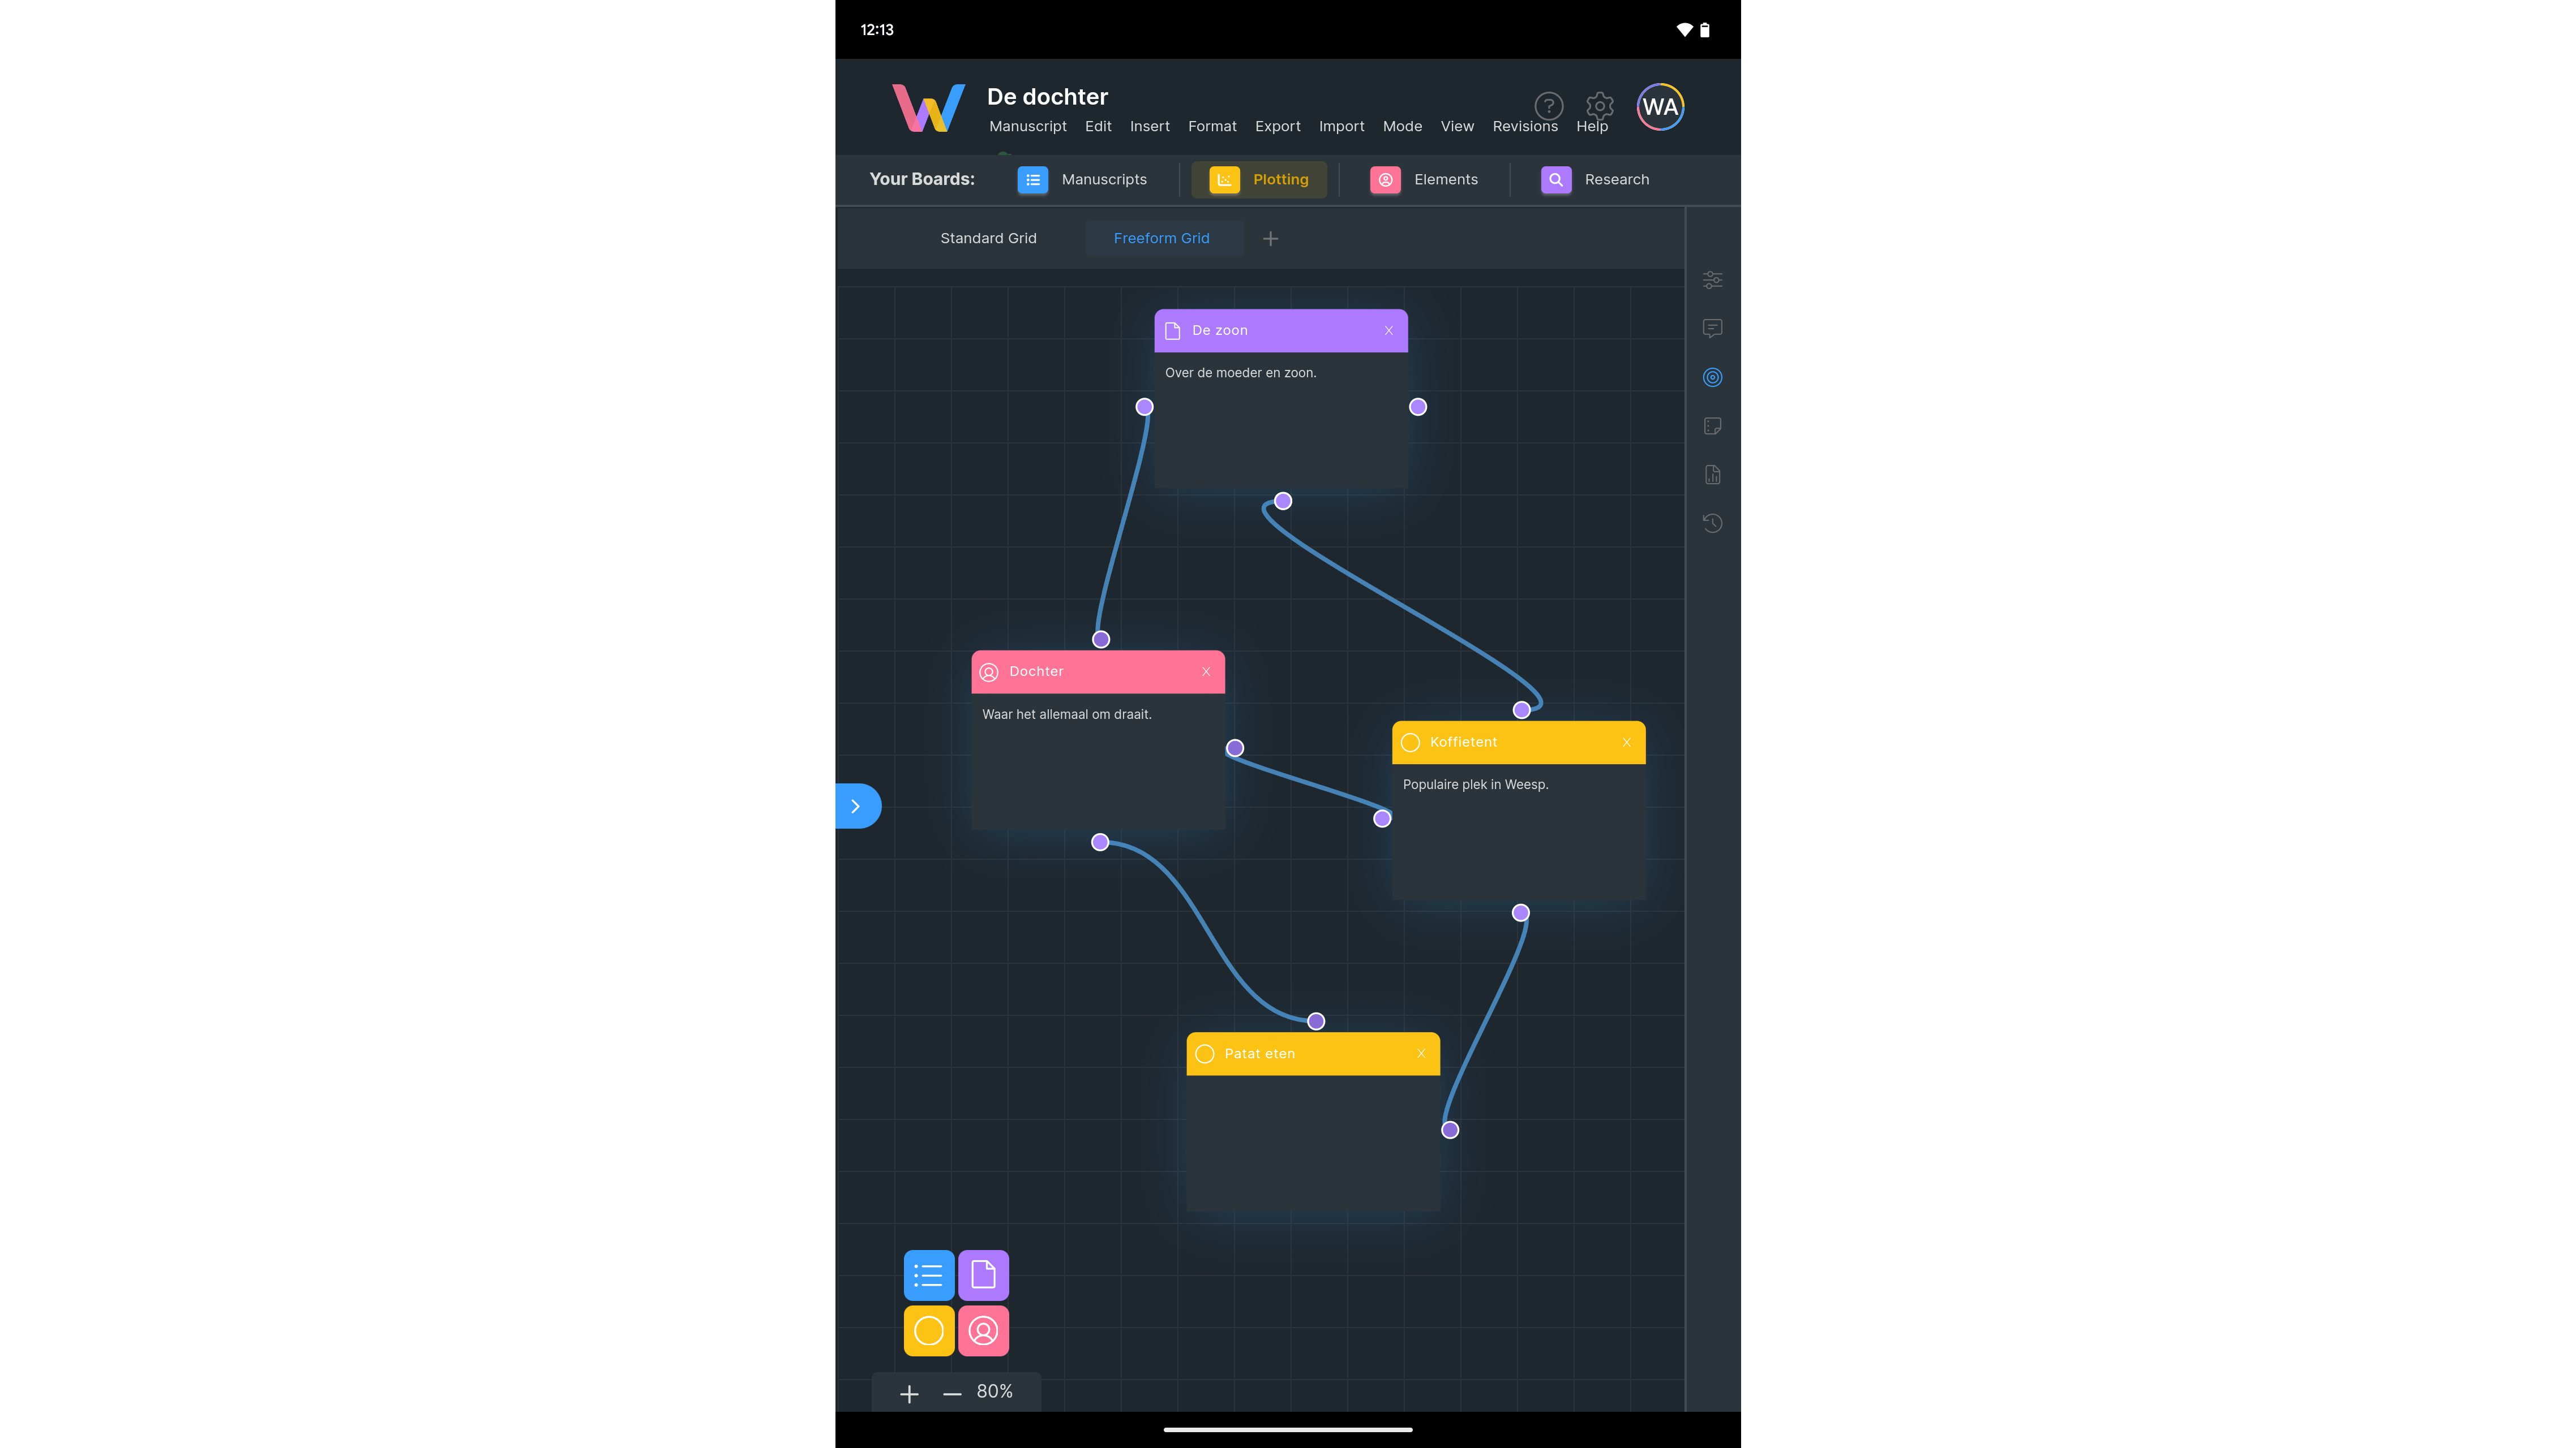Close the Koffietent card

1627,742
